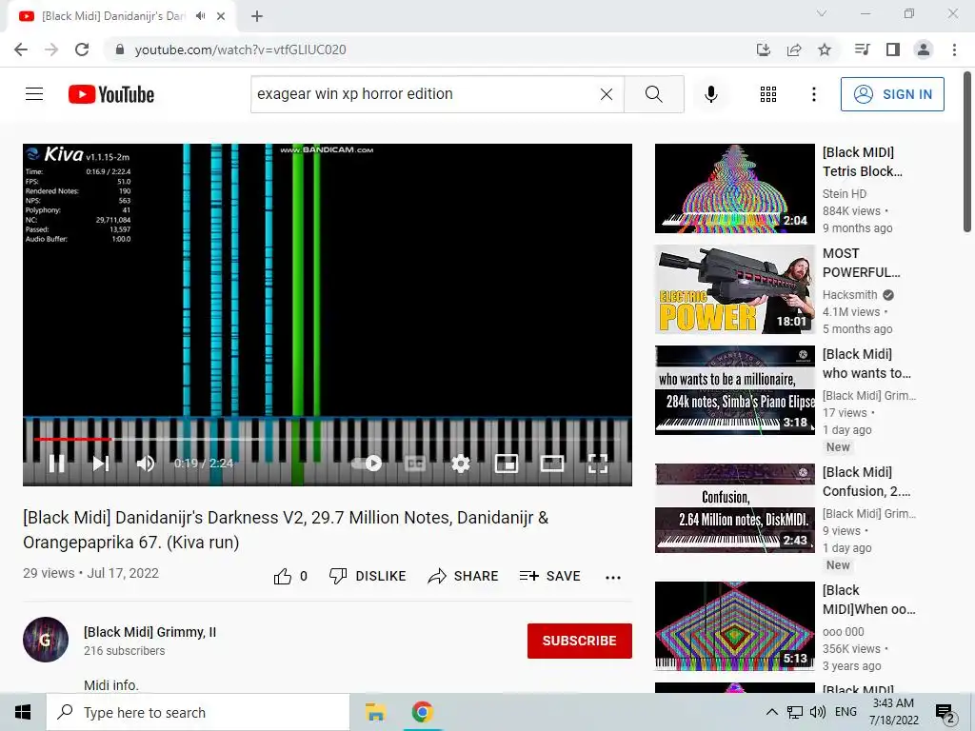Open the notification center
975x731 pixels.
point(945,713)
